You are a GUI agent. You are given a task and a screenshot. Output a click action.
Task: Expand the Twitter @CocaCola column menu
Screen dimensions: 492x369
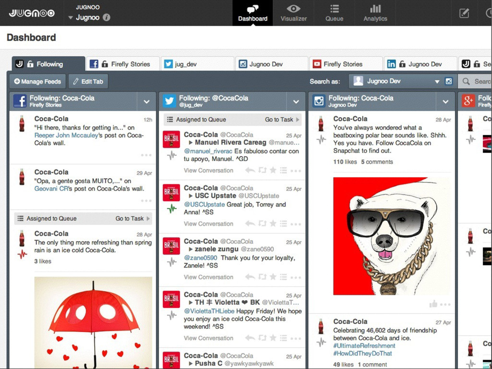[296, 102]
